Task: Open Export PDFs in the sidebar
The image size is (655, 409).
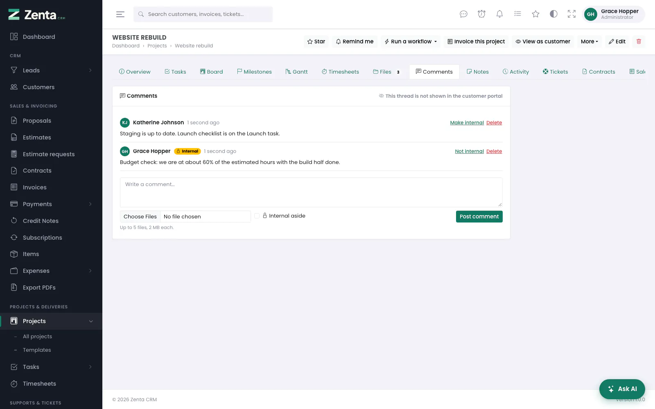Action: coord(51,288)
